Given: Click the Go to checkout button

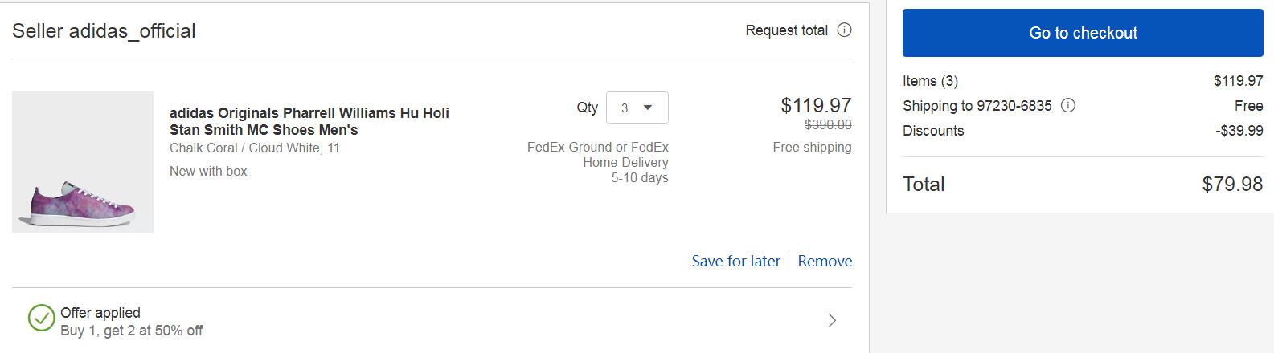Looking at the screenshot, I should (1083, 33).
